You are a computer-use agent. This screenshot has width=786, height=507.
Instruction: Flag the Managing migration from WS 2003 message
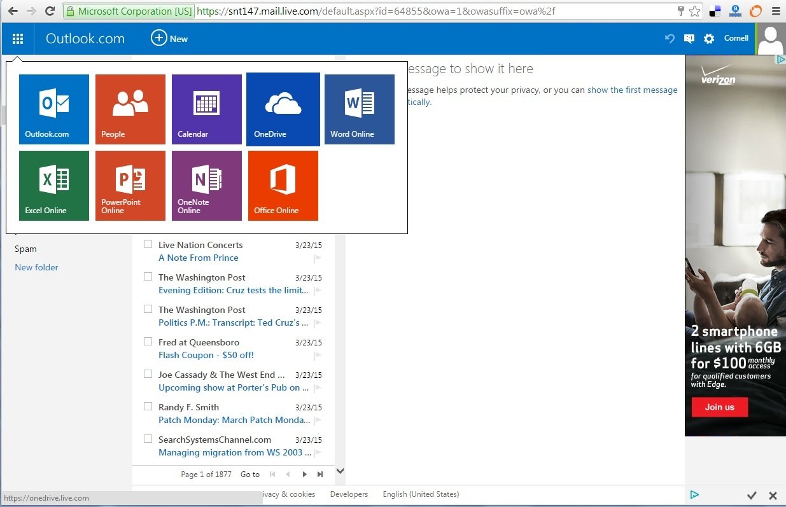click(x=317, y=453)
